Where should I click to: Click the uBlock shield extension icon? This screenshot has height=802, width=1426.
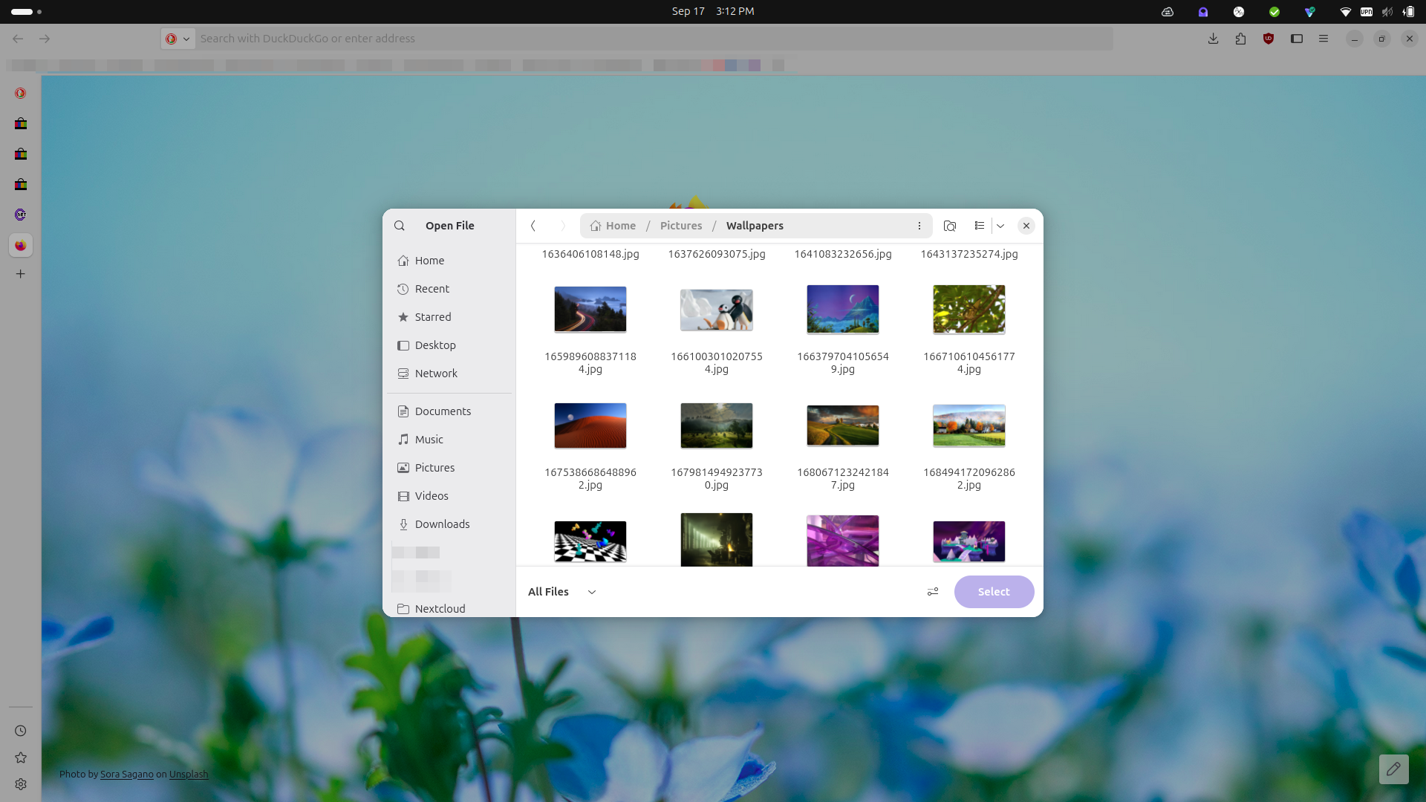pos(1269,39)
